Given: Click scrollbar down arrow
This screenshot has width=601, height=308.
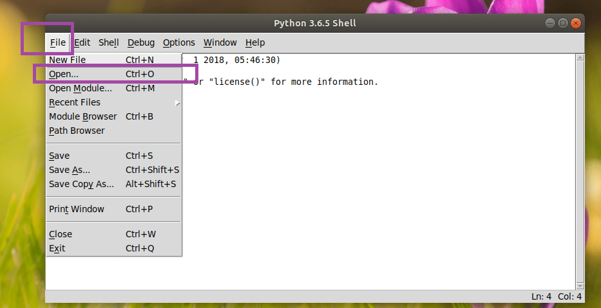Looking at the screenshot, I should click(580, 285).
